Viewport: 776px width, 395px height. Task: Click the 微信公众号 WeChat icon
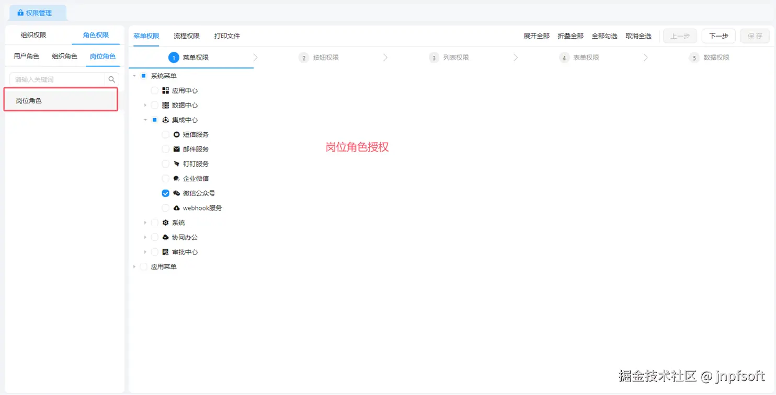pos(177,193)
